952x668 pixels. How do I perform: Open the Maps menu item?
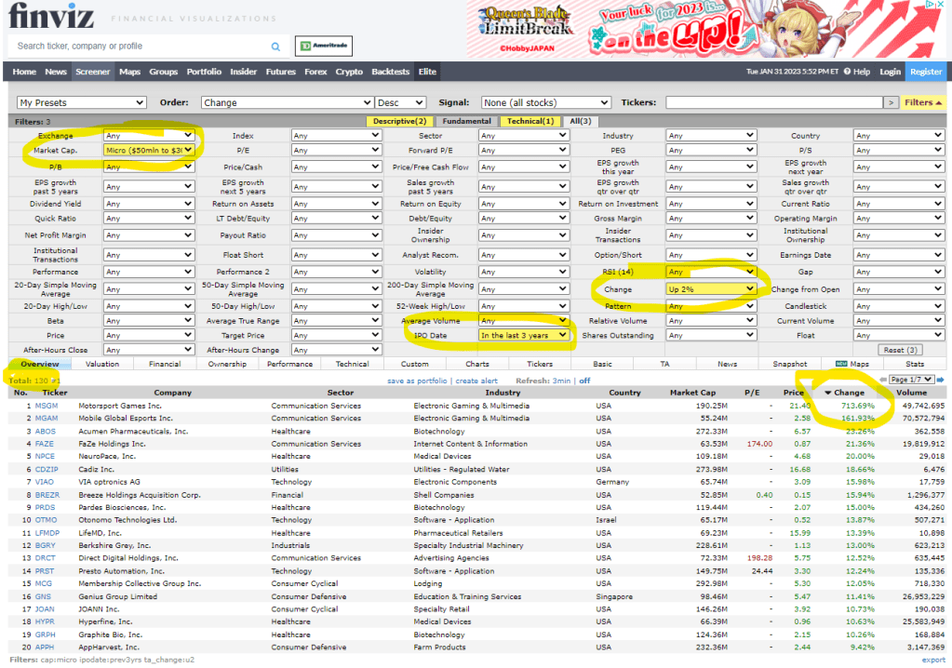129,72
